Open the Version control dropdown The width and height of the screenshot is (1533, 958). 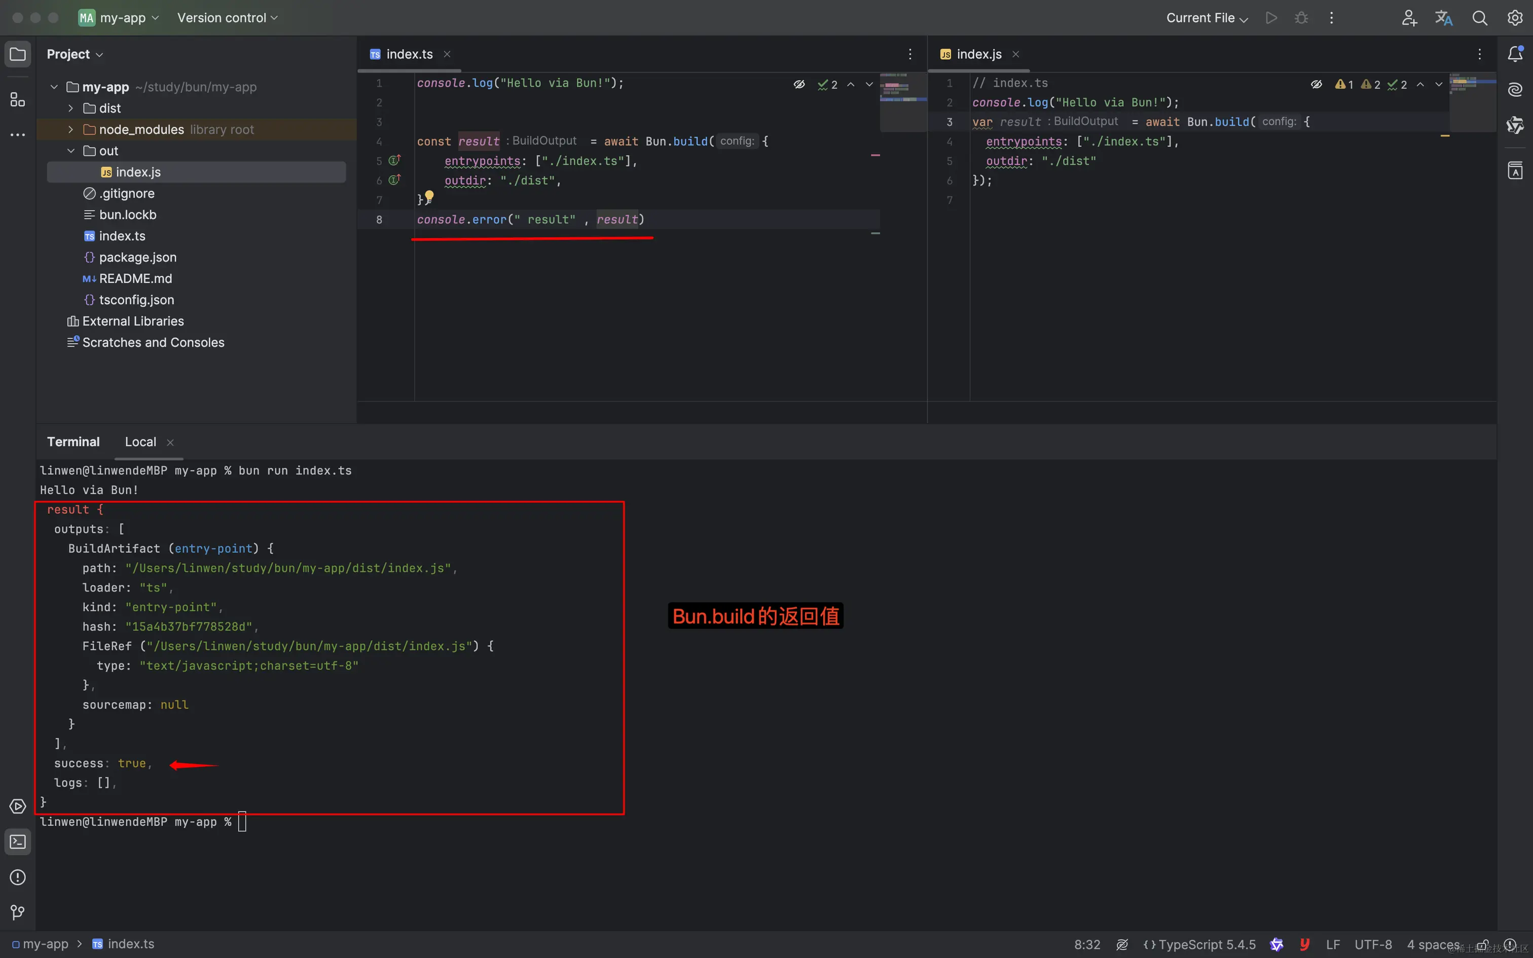coord(228,18)
